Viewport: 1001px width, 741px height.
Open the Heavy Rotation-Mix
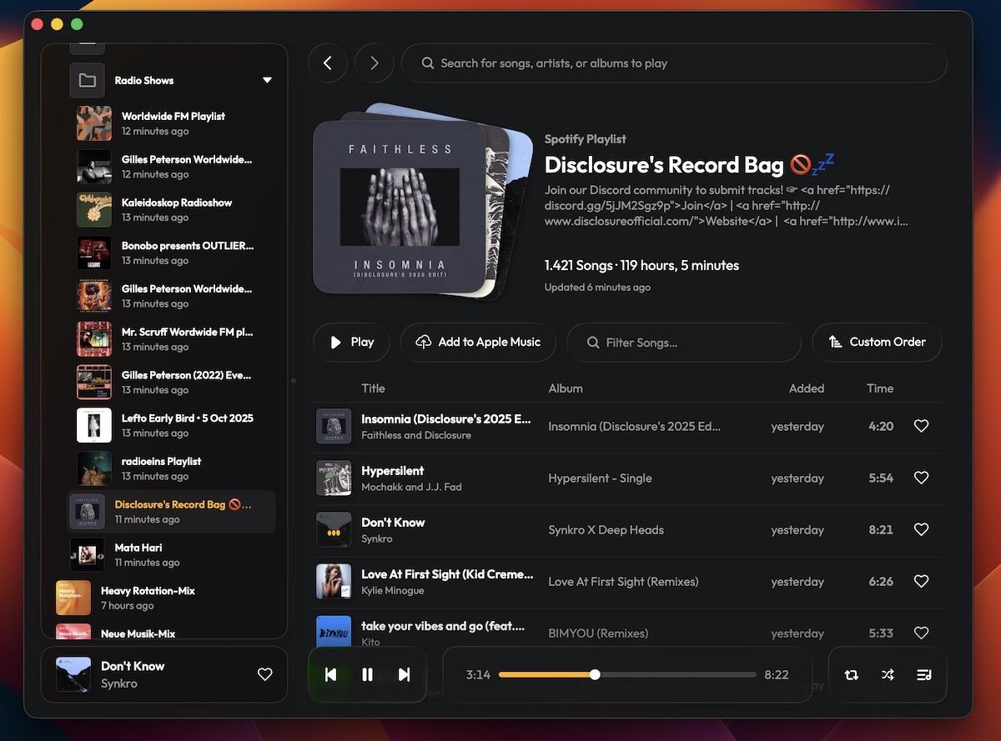point(165,598)
